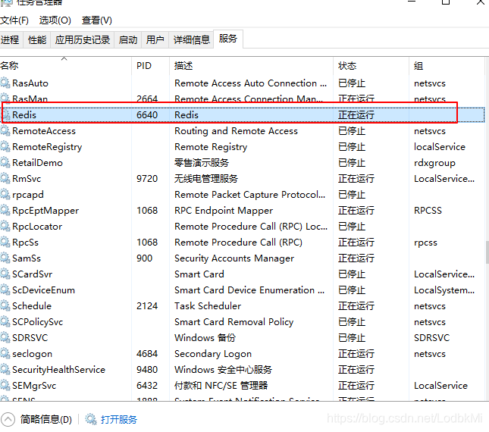Click the Task Scheduler description
Viewport: 489px width, 432px height.
tap(208, 305)
